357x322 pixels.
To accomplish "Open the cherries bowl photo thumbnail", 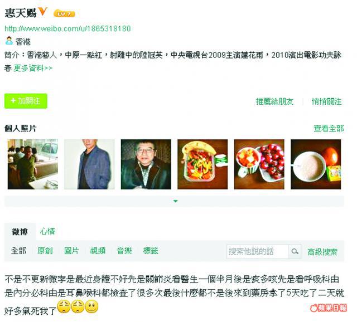I will point(259,164).
